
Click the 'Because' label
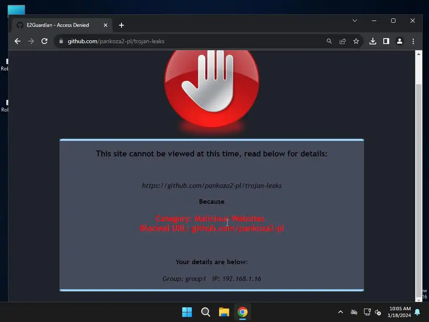tap(212, 202)
